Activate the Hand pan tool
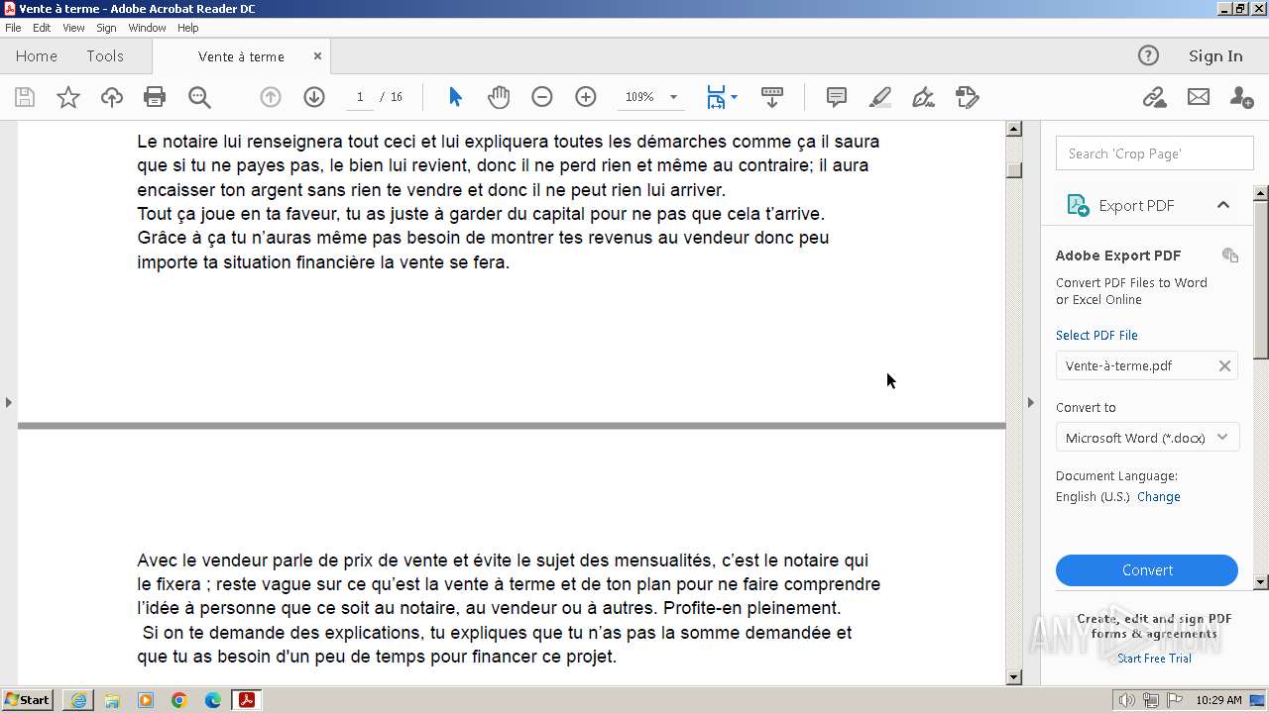 pos(499,97)
